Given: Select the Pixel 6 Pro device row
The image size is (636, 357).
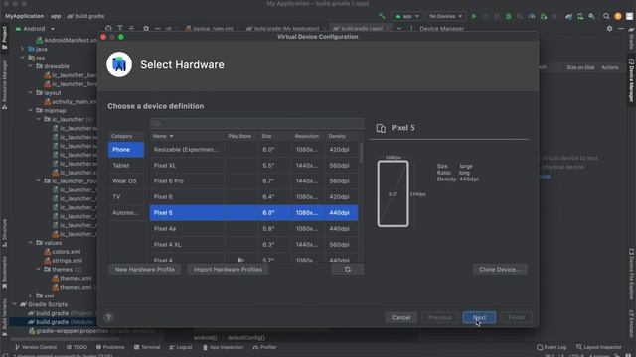Looking at the screenshot, I should 254,180.
